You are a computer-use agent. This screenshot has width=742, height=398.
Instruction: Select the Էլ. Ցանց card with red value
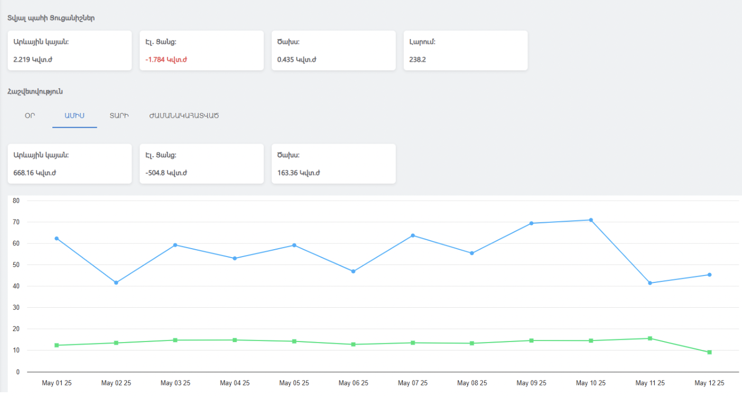[x=201, y=50]
